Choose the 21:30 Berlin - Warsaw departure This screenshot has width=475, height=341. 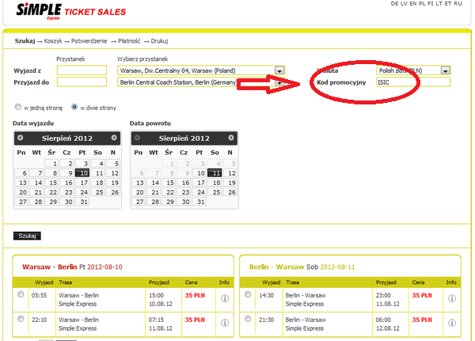[x=248, y=319]
